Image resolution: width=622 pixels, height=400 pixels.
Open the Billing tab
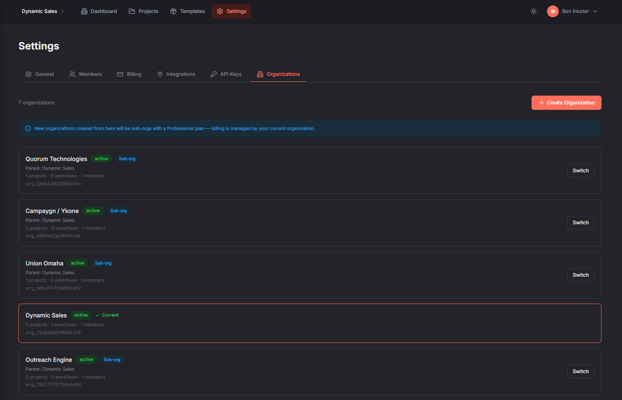[129, 74]
